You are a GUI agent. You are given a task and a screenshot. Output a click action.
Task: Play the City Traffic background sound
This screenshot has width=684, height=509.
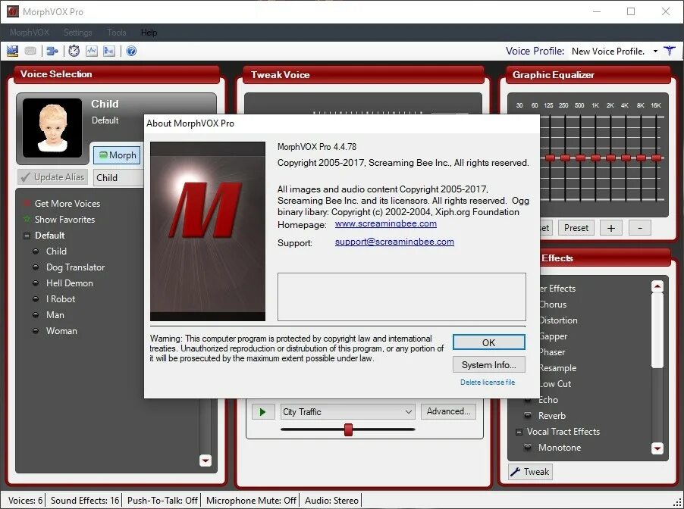tap(262, 411)
